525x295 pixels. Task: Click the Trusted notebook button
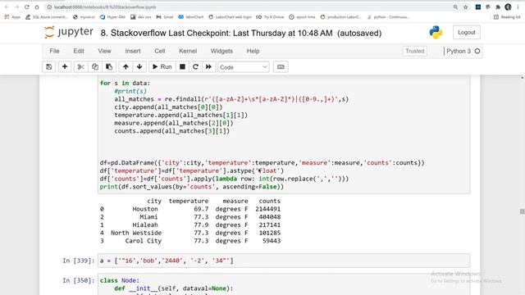(414, 51)
